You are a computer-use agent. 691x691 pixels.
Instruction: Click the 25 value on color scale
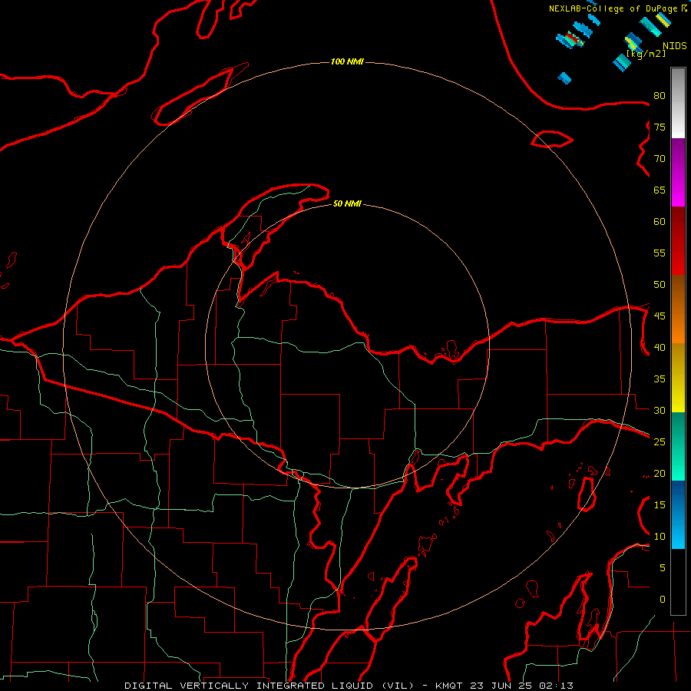[660, 442]
